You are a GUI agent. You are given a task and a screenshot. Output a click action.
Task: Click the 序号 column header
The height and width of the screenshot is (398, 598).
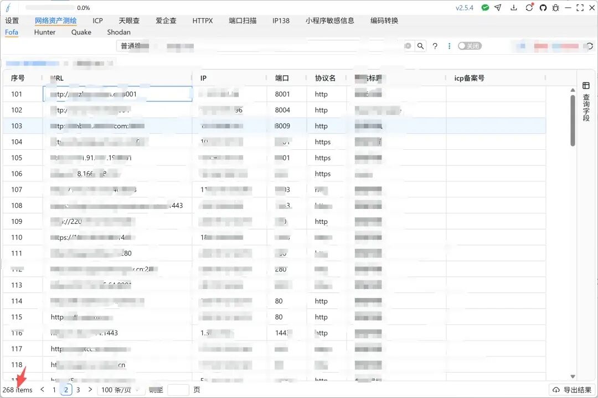pyautogui.click(x=18, y=78)
